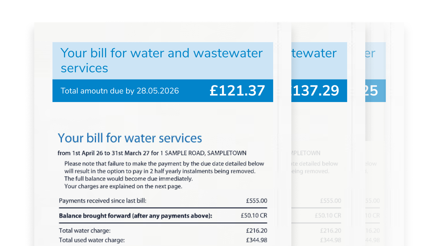The height and width of the screenshot is (246, 438).
Task: Click the £137.29 amount on second bill
Action: [316, 91]
